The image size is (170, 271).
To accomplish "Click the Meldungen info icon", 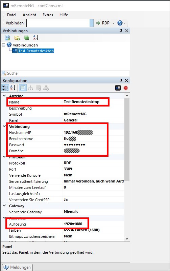I will (x=6, y=267).
